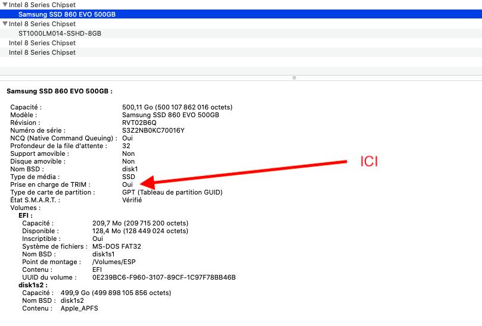Click EFI capacity 209,7 Mo value
The height and width of the screenshot is (326, 482).
point(140,223)
